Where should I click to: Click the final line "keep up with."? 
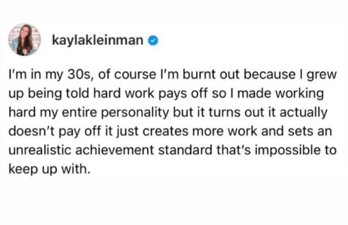tap(50, 169)
